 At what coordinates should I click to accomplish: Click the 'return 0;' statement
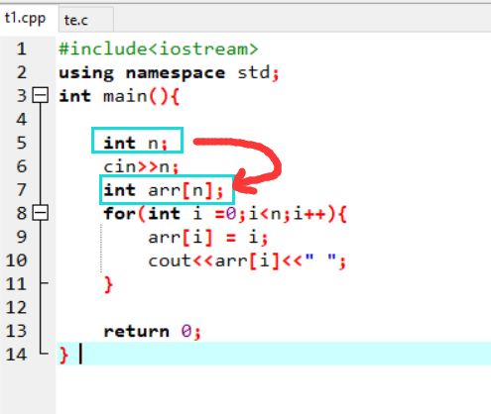point(153,331)
